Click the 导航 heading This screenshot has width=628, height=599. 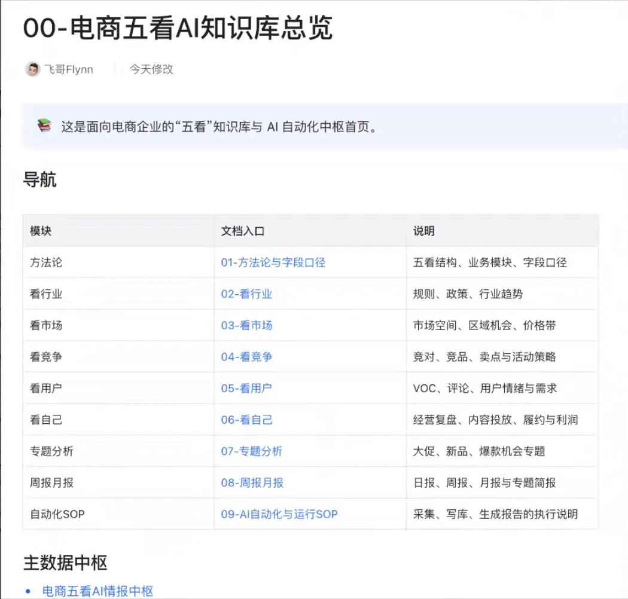click(39, 179)
